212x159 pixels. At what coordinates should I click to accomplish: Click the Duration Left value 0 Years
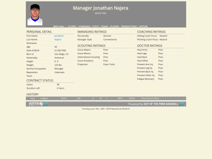pyautogui.click(x=60, y=88)
